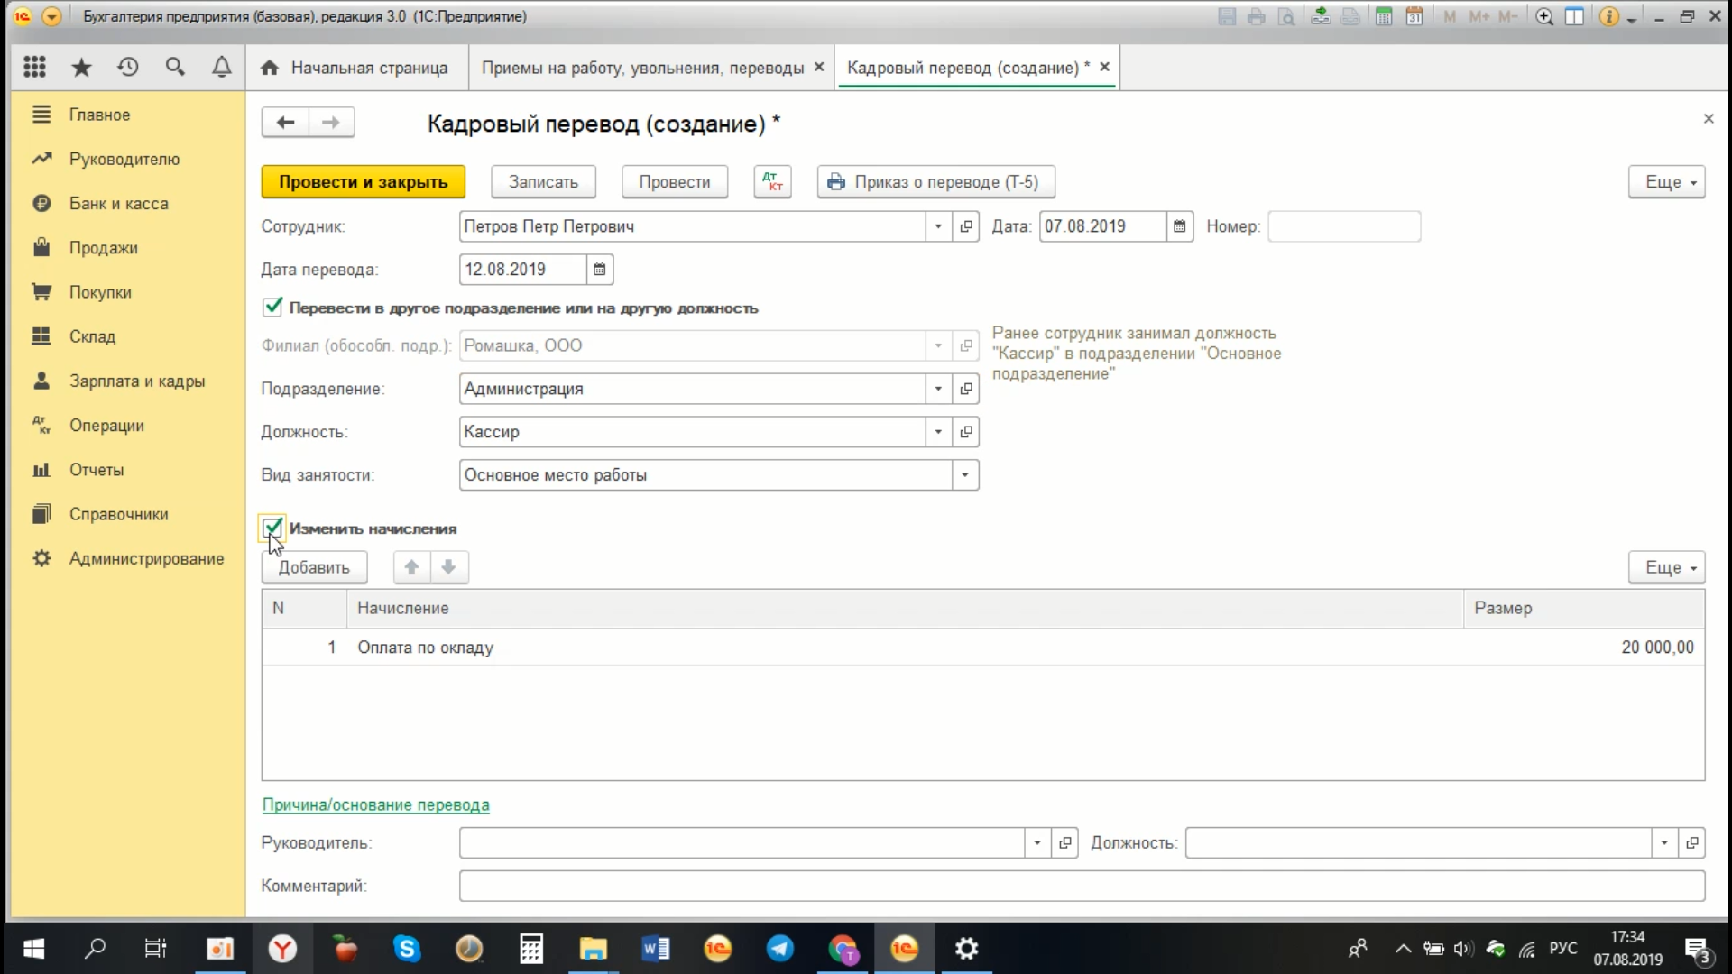1732x974 pixels.
Task: Expand the Вид занятости dropdown
Action: coord(964,475)
